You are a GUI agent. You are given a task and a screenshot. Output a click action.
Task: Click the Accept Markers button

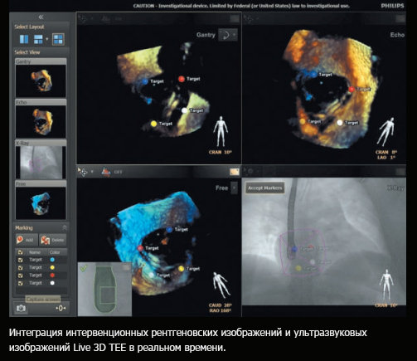pyautogui.click(x=264, y=188)
